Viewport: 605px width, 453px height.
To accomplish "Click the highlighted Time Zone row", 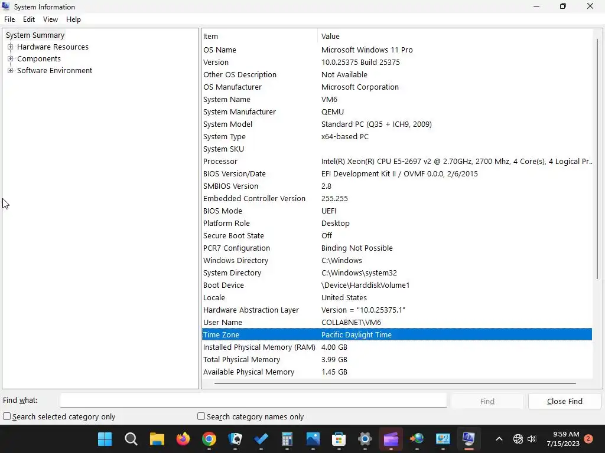I will coord(397,335).
